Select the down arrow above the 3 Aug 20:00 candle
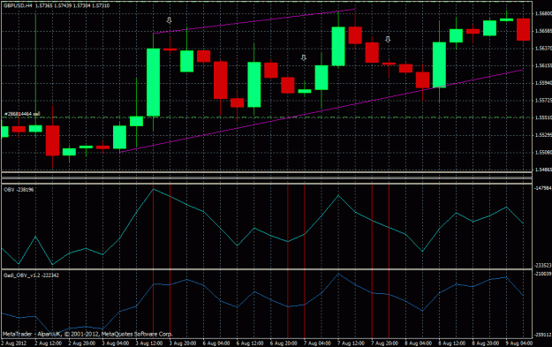The height and width of the screenshot is (347, 552). (170, 20)
